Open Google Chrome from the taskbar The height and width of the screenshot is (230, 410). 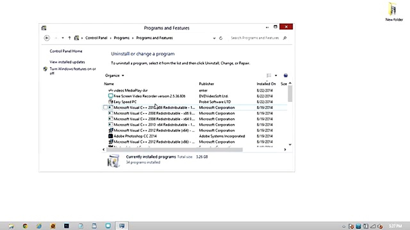point(25,226)
